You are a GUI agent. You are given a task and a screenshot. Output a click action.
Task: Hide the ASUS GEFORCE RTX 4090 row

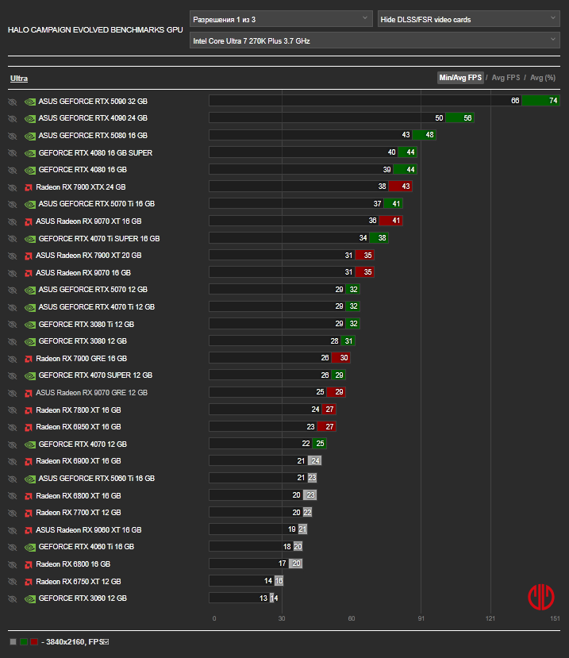pyautogui.click(x=13, y=119)
